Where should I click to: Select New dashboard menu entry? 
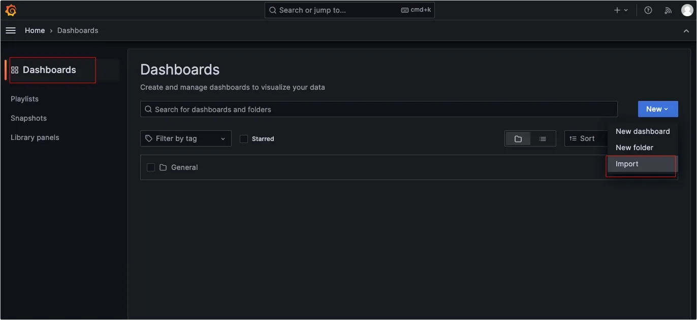[643, 131]
